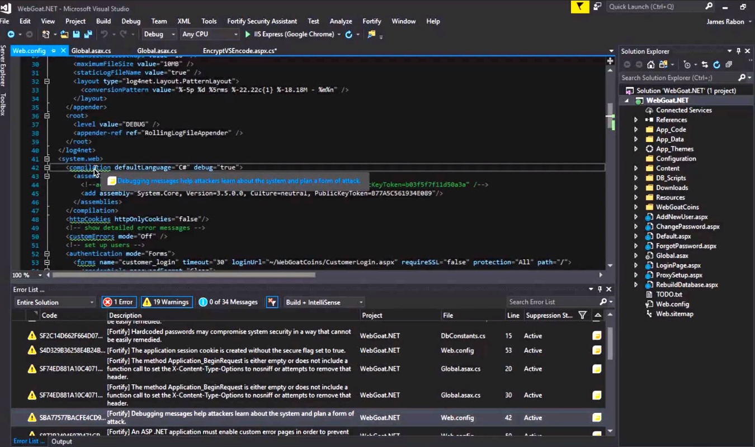The width and height of the screenshot is (755, 447).
Task: Toggle the 0 of 34 Messages filter
Action: [x=229, y=302]
